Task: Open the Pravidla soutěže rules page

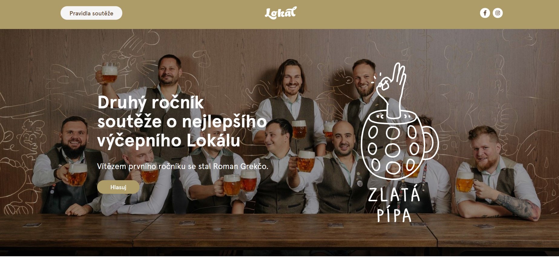Action: click(91, 13)
